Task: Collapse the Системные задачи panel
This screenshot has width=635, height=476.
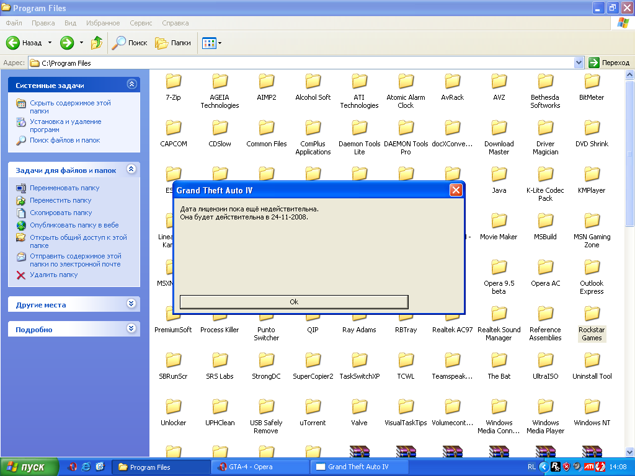Action: [x=131, y=84]
